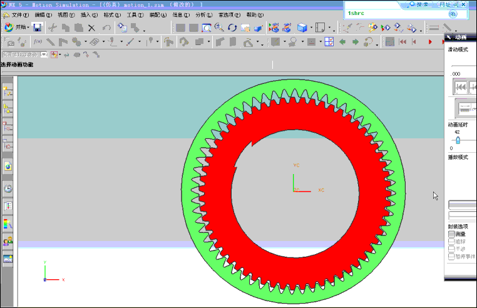Open the 分析 menu
The height and width of the screenshot is (308, 477).
coord(204,15)
